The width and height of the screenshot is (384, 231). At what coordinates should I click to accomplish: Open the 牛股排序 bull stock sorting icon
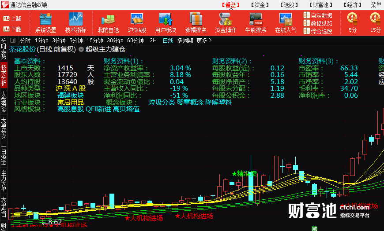click(256, 23)
